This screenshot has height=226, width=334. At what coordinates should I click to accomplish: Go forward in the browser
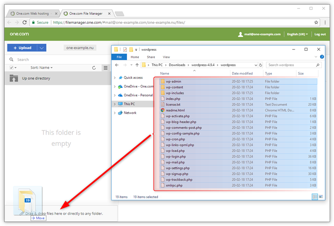click(17, 22)
